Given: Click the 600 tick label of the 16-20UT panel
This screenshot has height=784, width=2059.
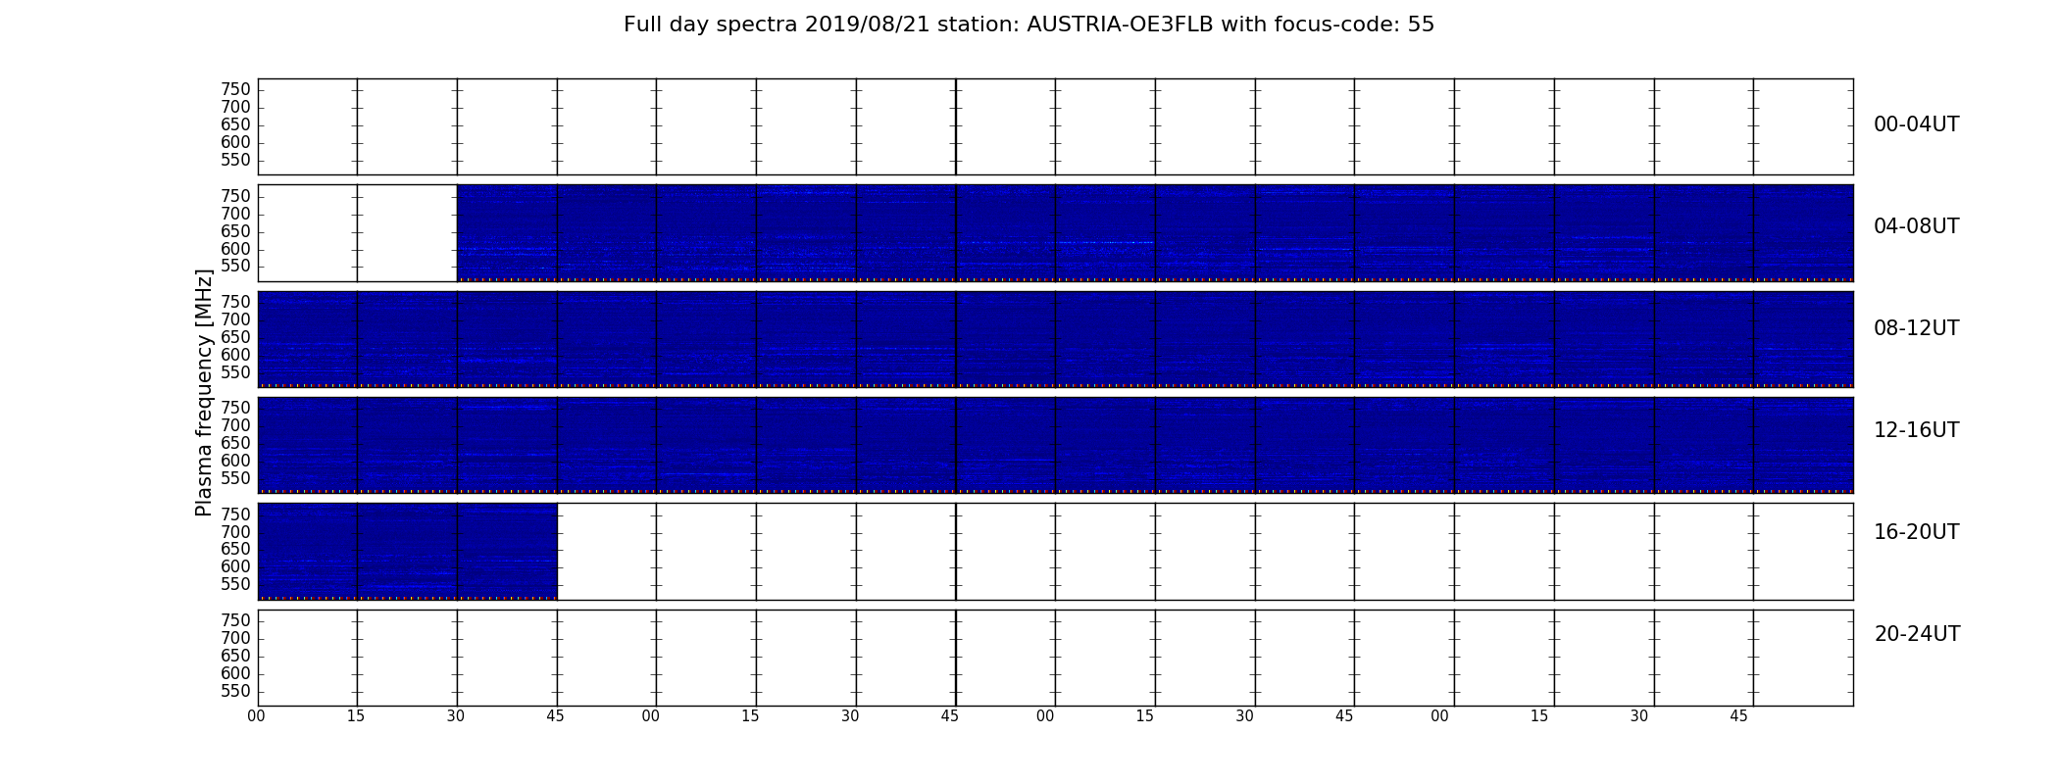Looking at the screenshot, I should tap(235, 567).
